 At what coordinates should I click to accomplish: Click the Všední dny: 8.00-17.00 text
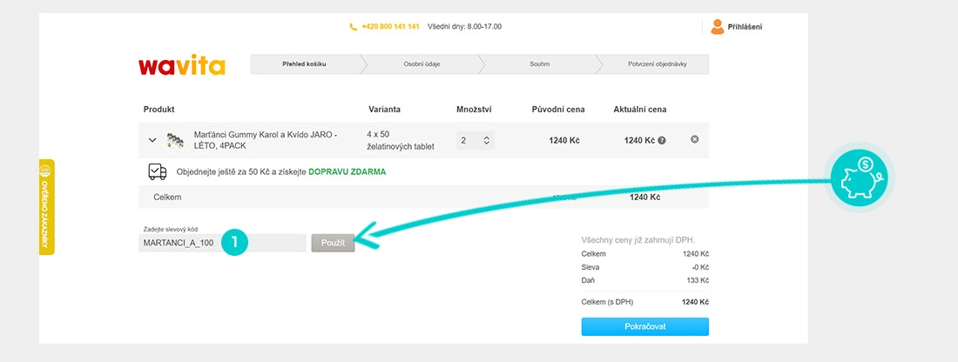464,27
